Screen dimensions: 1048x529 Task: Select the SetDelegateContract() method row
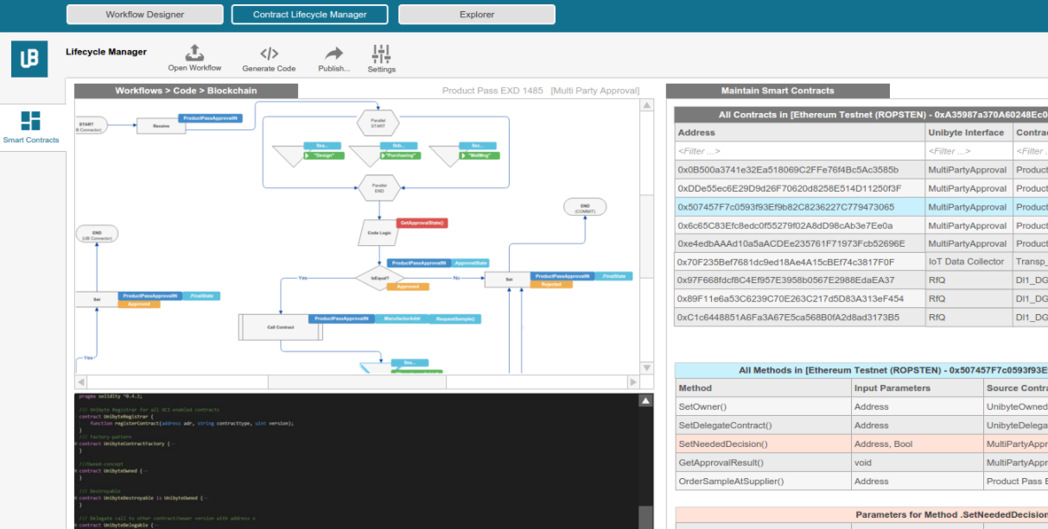tap(861, 425)
